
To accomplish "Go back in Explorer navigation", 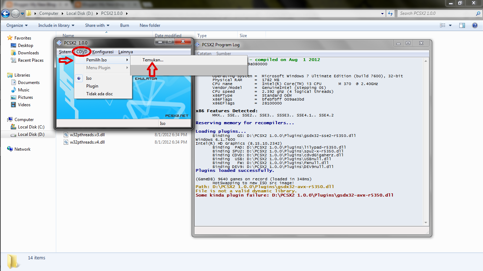I will (5, 14).
